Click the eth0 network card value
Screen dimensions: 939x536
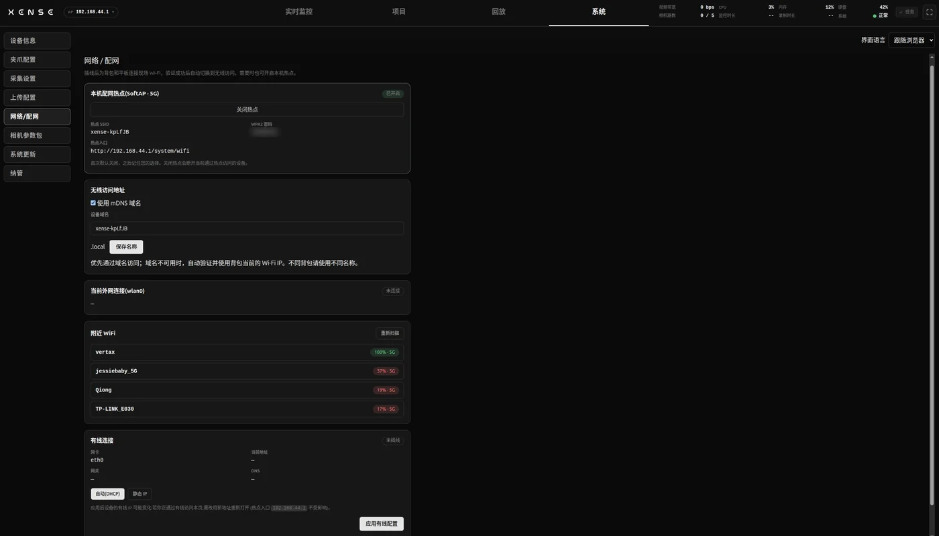point(97,460)
